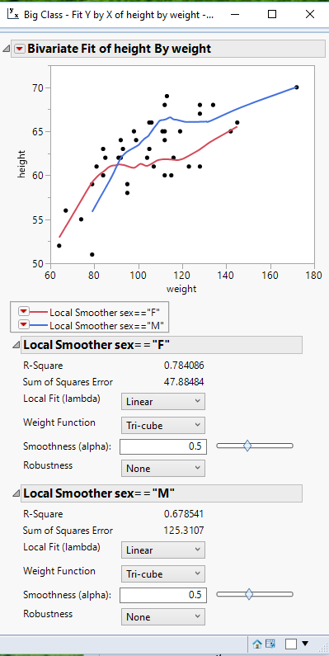Click the Local Smoother sex=="F" legend label
329x656 pixels.
click(x=105, y=312)
